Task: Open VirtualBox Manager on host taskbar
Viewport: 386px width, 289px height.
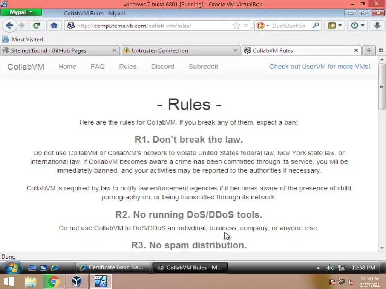Action: point(77,281)
